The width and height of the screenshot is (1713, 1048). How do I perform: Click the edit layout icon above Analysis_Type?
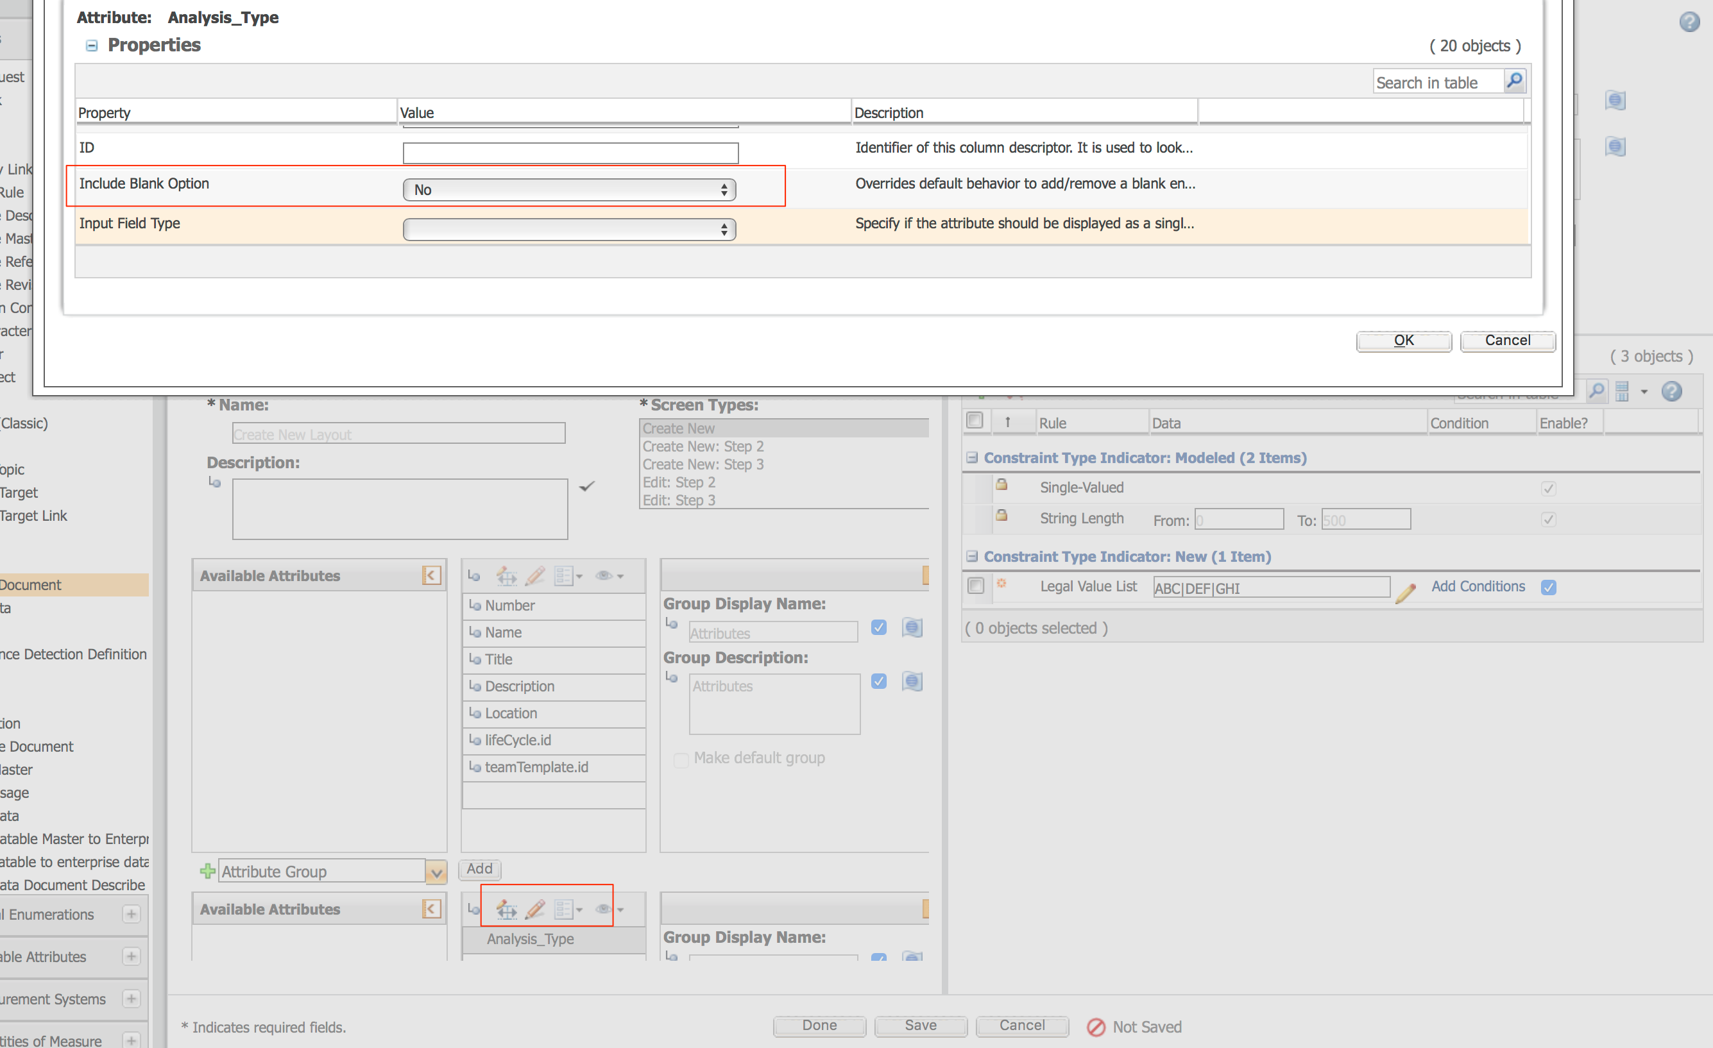click(506, 909)
